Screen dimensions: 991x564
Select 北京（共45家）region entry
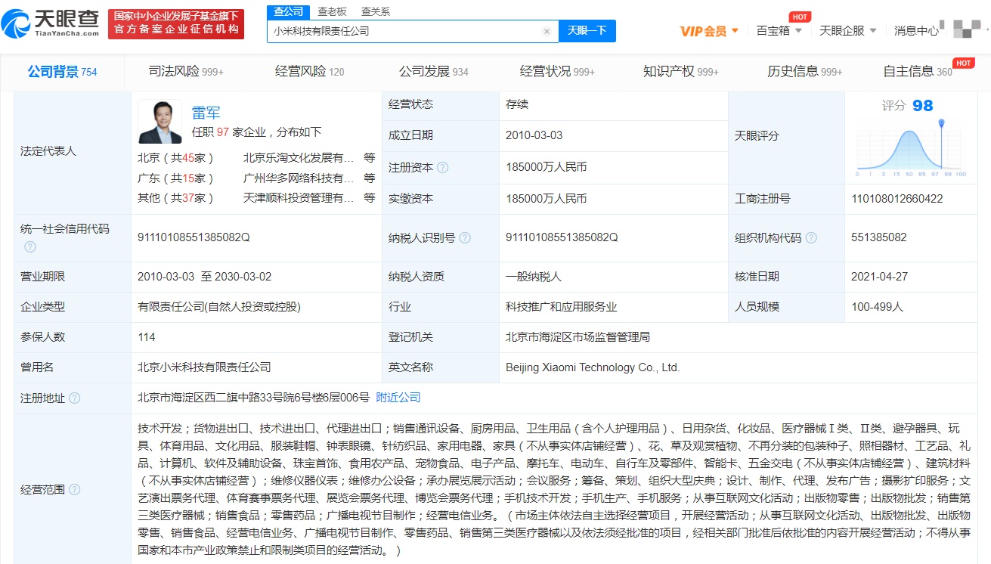[176, 158]
